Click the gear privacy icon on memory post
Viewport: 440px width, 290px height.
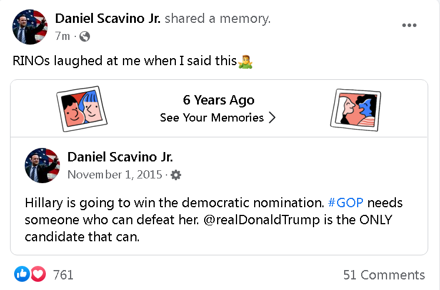(176, 175)
